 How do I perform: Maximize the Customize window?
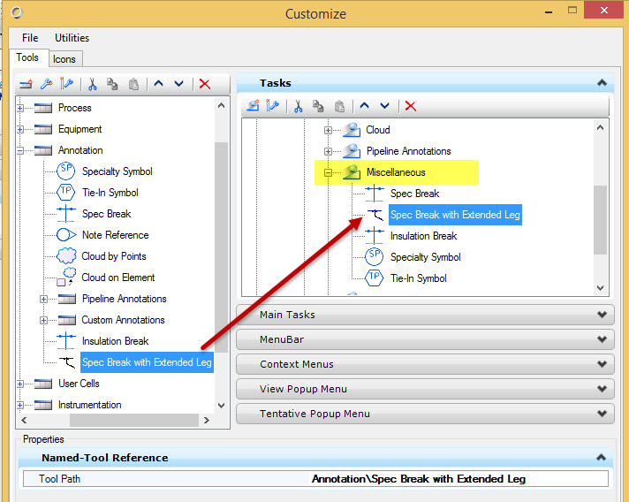pos(572,11)
